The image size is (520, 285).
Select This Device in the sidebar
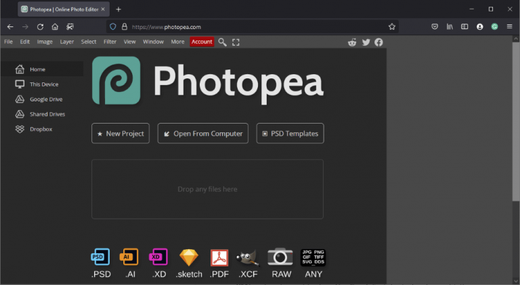click(x=42, y=84)
